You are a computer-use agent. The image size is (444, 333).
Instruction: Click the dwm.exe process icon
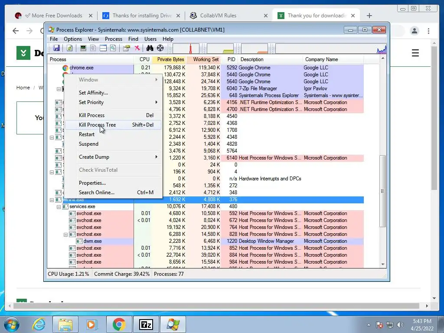click(x=80, y=241)
